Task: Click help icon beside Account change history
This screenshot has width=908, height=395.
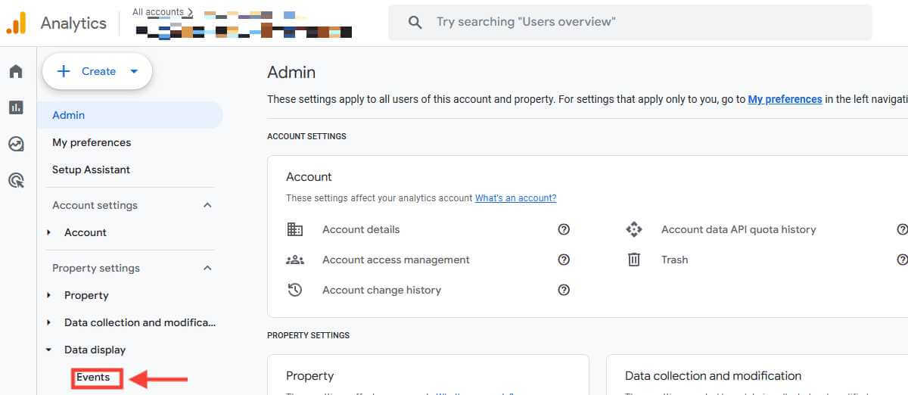Action: coord(564,290)
